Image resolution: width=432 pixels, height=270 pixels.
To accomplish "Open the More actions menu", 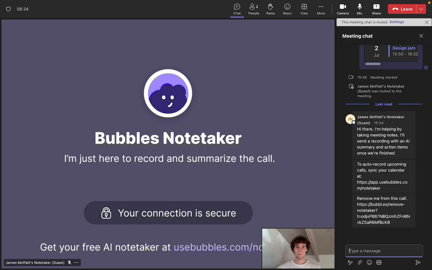I will [x=321, y=9].
